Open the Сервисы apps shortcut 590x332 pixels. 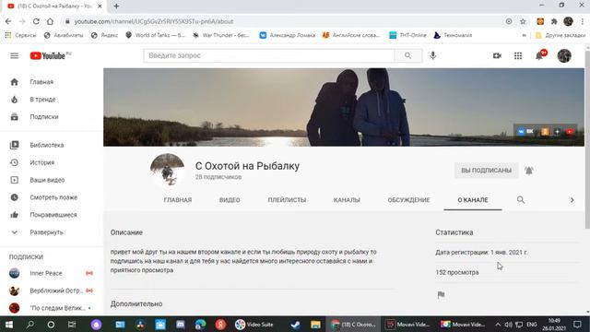pyautogui.click(x=20, y=35)
